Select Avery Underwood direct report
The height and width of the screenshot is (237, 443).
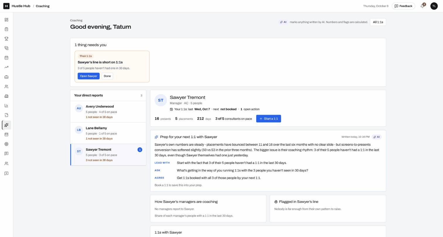108,112
